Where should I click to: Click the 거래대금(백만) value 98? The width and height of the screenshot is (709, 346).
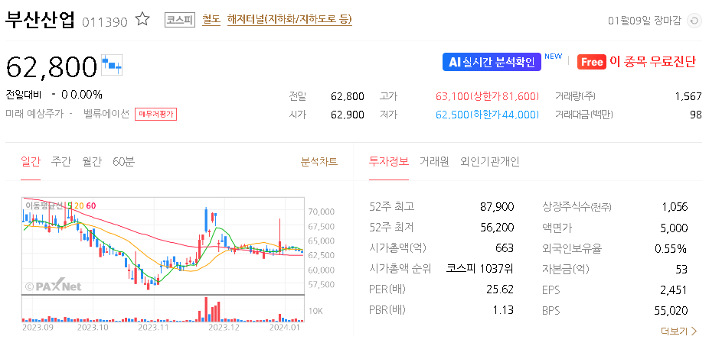pyautogui.click(x=696, y=115)
